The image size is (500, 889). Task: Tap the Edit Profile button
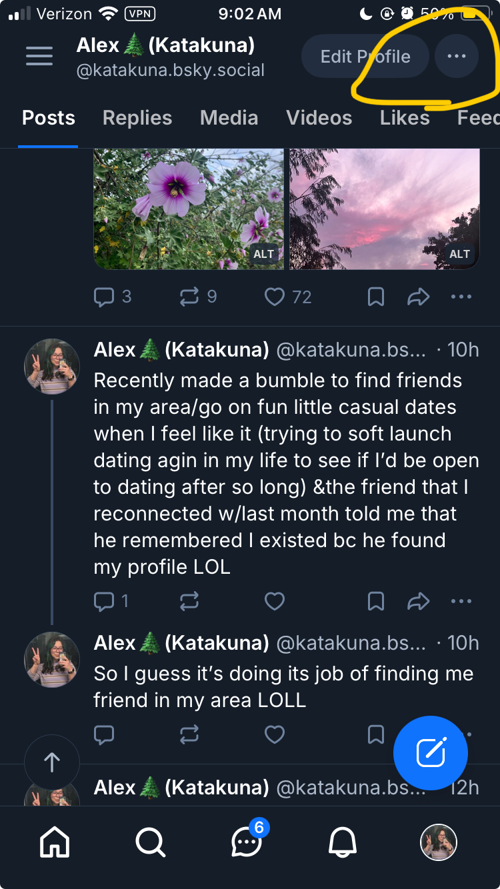365,57
